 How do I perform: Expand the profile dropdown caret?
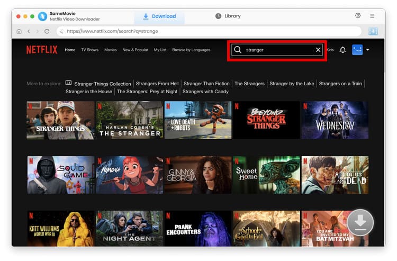pyautogui.click(x=368, y=50)
